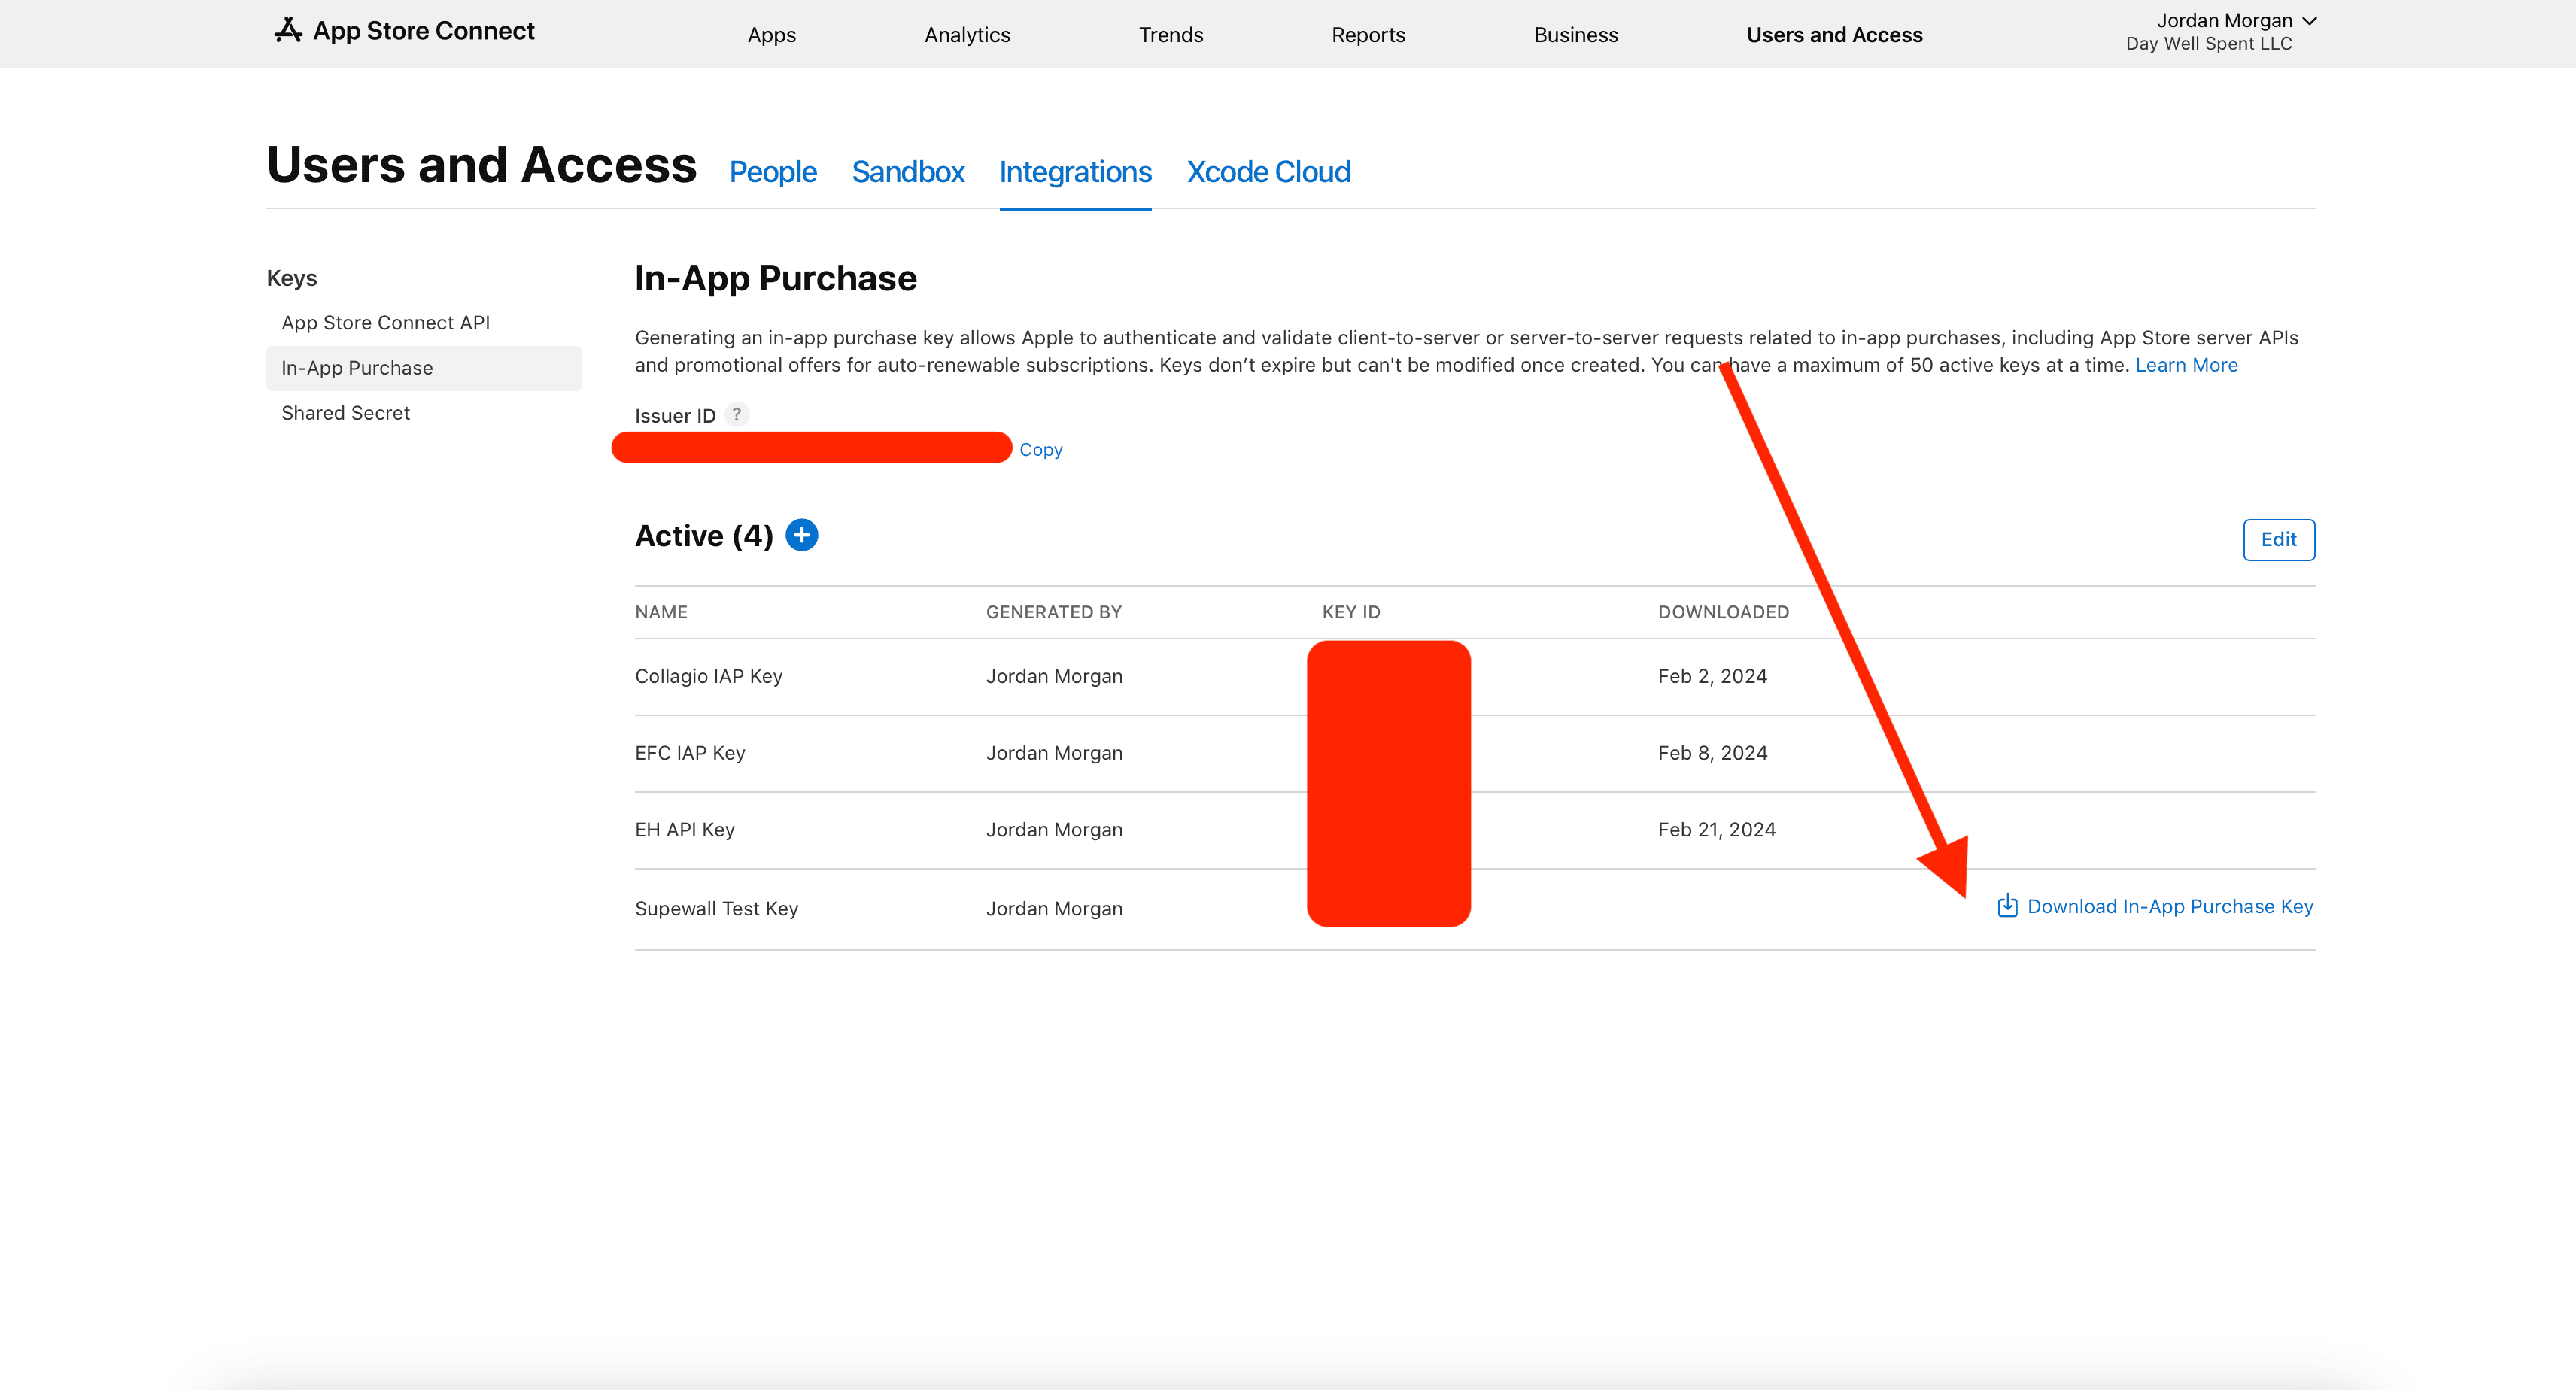Select the Collagio IAP Key row
The image size is (2576, 1390).
pyautogui.click(x=708, y=677)
